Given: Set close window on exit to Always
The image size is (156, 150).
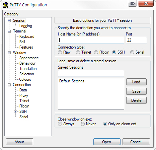Looking at the screenshot, I should tap(60, 124).
